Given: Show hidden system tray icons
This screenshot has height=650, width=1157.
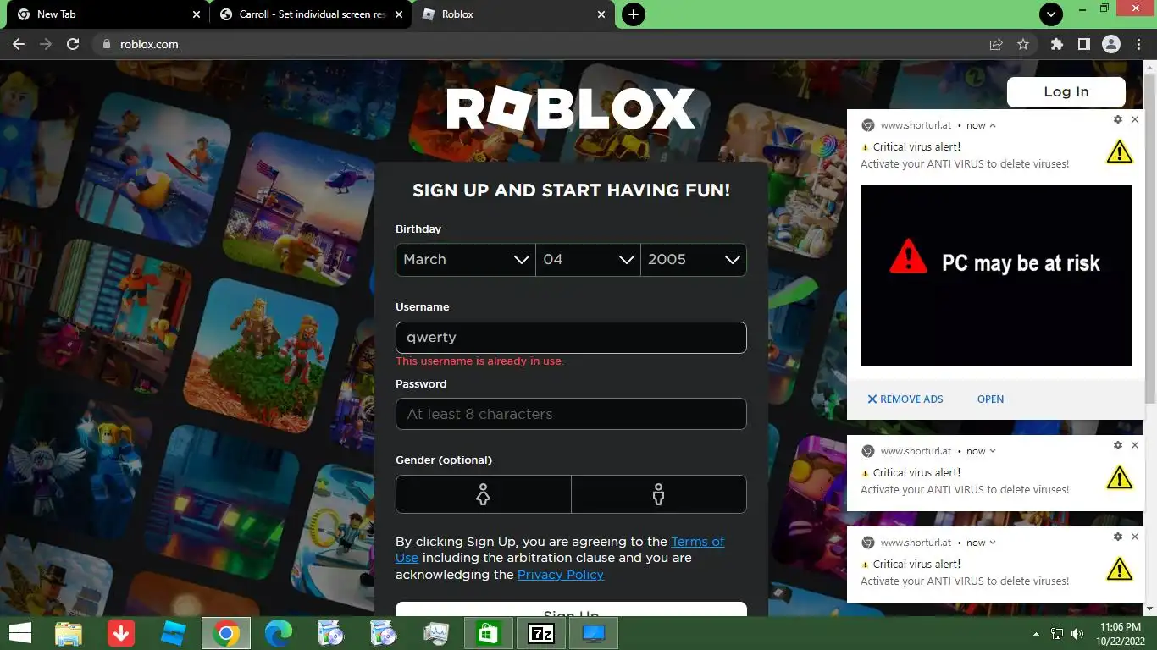Looking at the screenshot, I should [1036, 634].
